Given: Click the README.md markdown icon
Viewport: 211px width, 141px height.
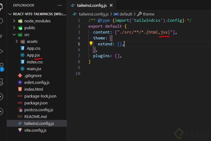Looking at the screenshot, I should (x=20, y=116).
